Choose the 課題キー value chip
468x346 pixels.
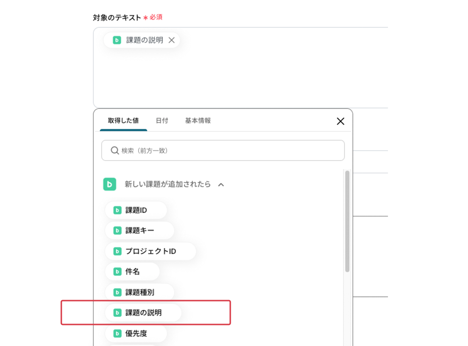(139, 231)
